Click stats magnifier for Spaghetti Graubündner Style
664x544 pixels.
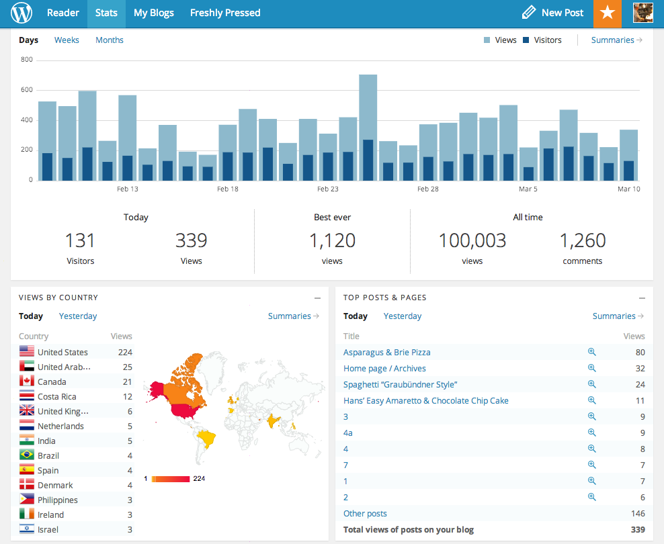tap(591, 384)
